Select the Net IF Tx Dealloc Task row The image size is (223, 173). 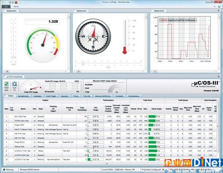[x=110, y=129]
